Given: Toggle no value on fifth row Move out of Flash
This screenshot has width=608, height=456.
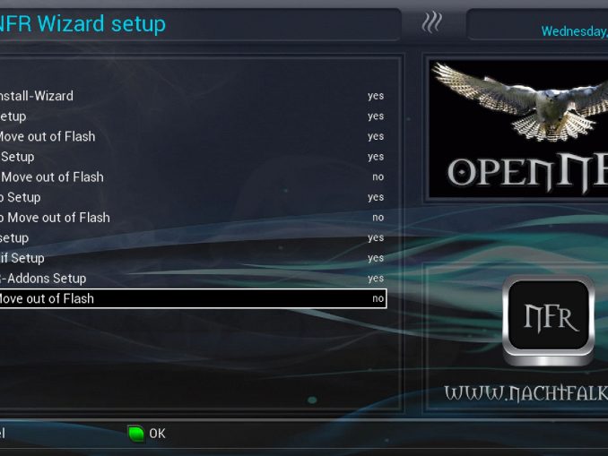Looking at the screenshot, I should point(378,176).
